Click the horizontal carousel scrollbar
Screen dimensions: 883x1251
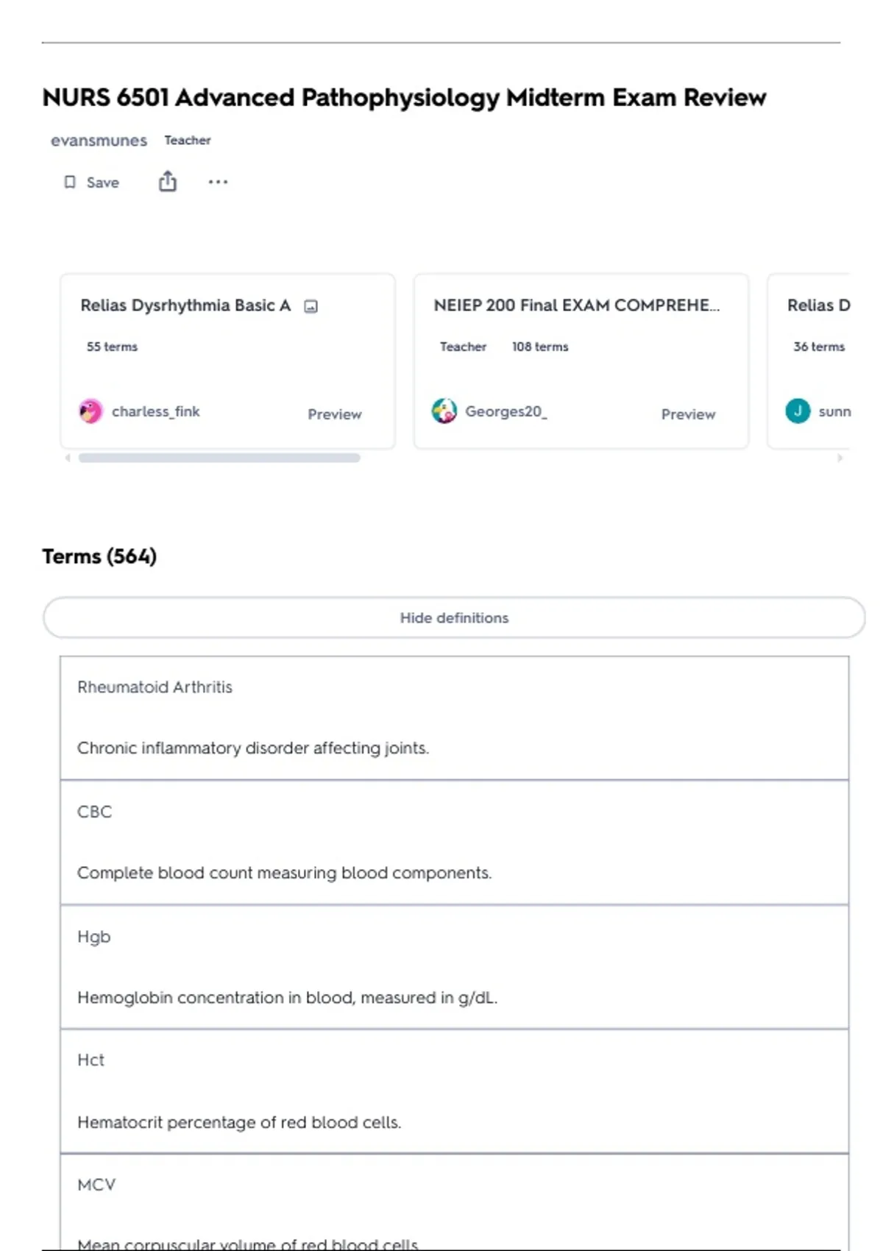219,458
